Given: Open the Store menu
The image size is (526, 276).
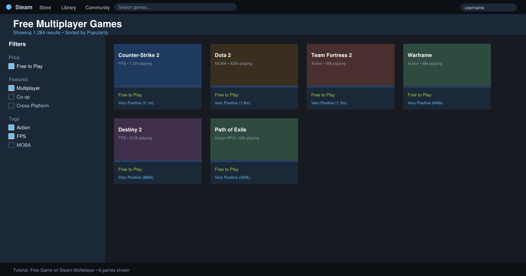Looking at the screenshot, I should point(45,7).
